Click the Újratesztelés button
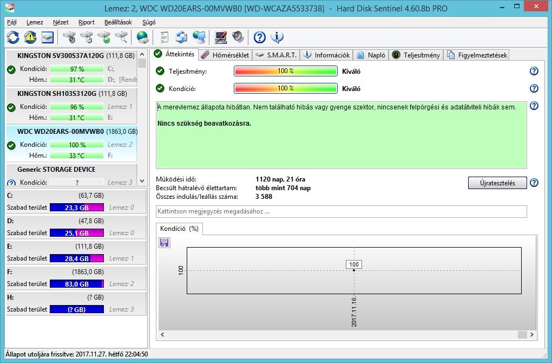The image size is (552, 363). point(497,183)
